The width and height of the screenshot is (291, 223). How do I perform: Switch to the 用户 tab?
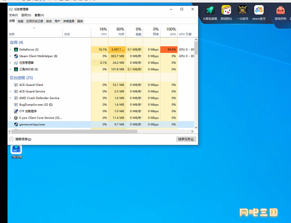point(57,21)
